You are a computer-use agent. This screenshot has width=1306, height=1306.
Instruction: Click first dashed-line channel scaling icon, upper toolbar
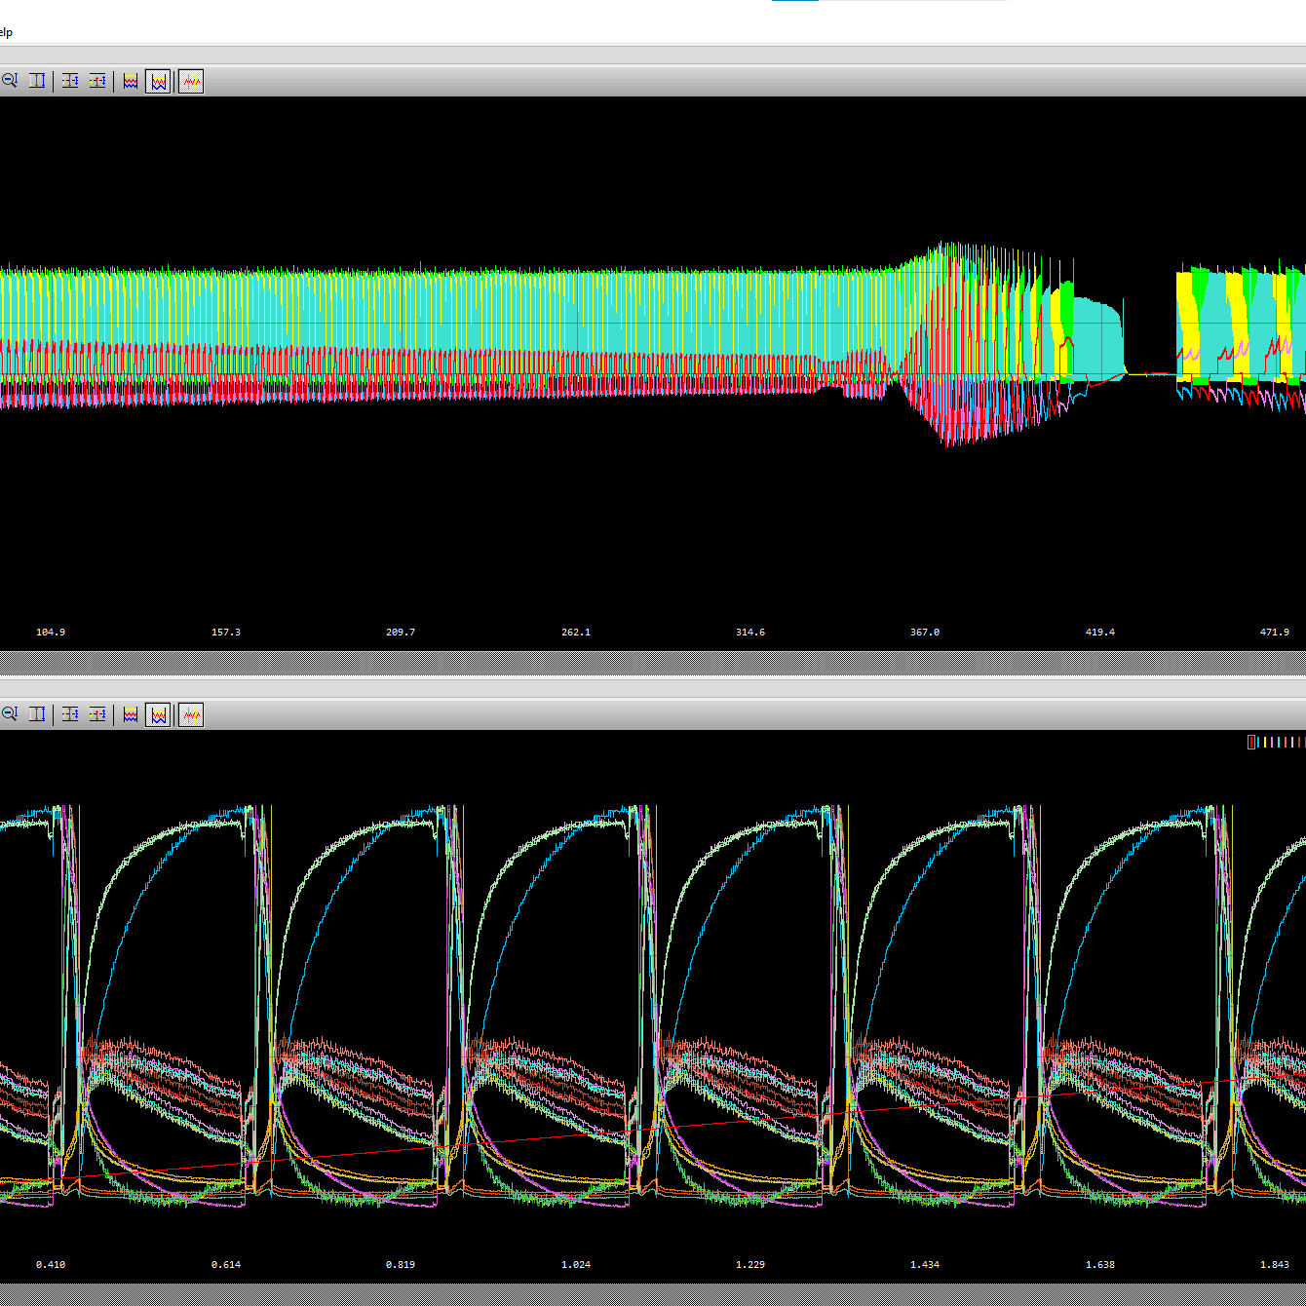click(70, 81)
